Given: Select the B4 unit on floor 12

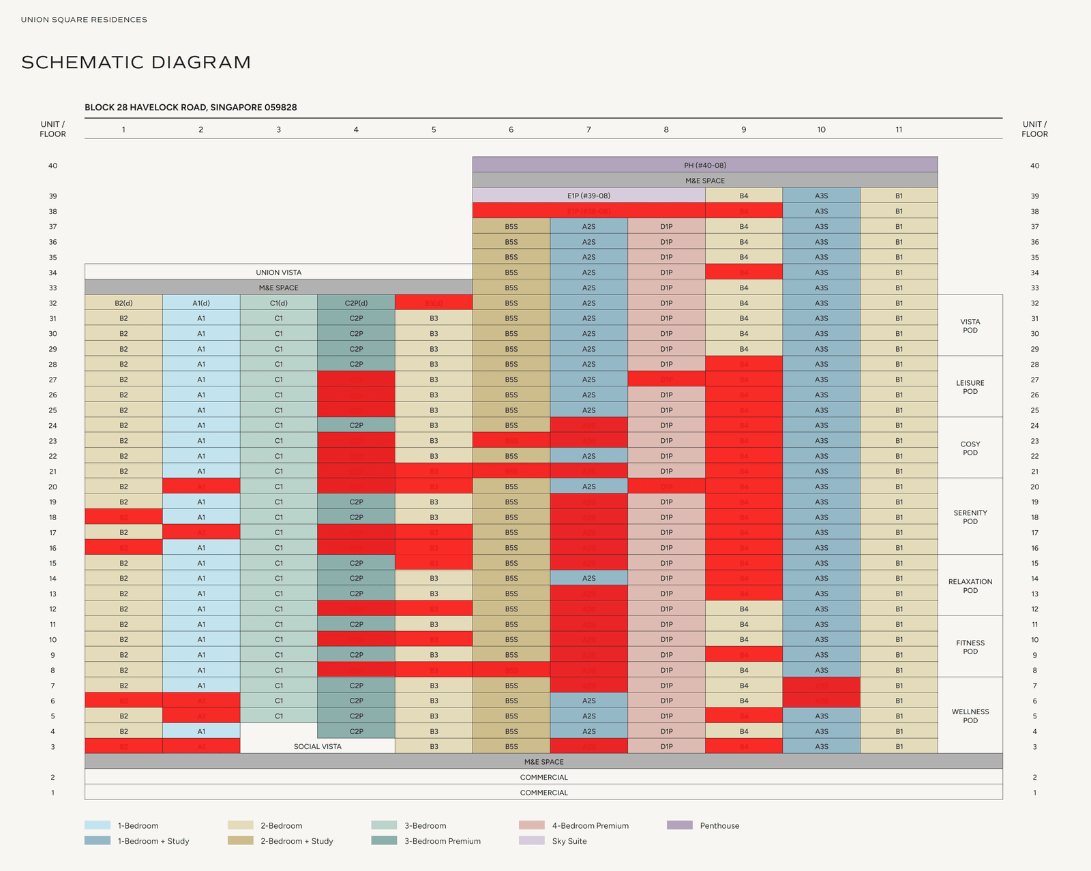Looking at the screenshot, I should [x=744, y=609].
